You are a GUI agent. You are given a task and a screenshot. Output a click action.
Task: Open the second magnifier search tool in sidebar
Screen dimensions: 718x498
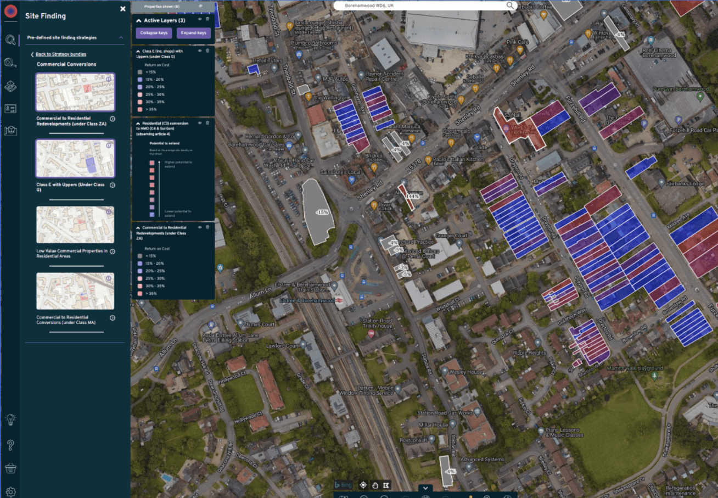coord(10,63)
